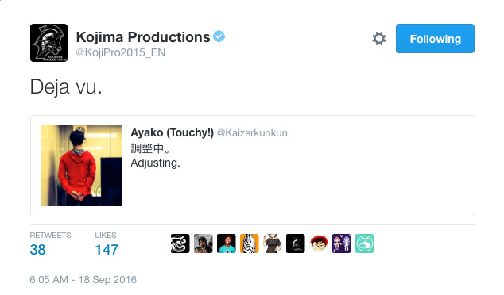
Task: View the 147 likes list
Action: click(x=107, y=244)
